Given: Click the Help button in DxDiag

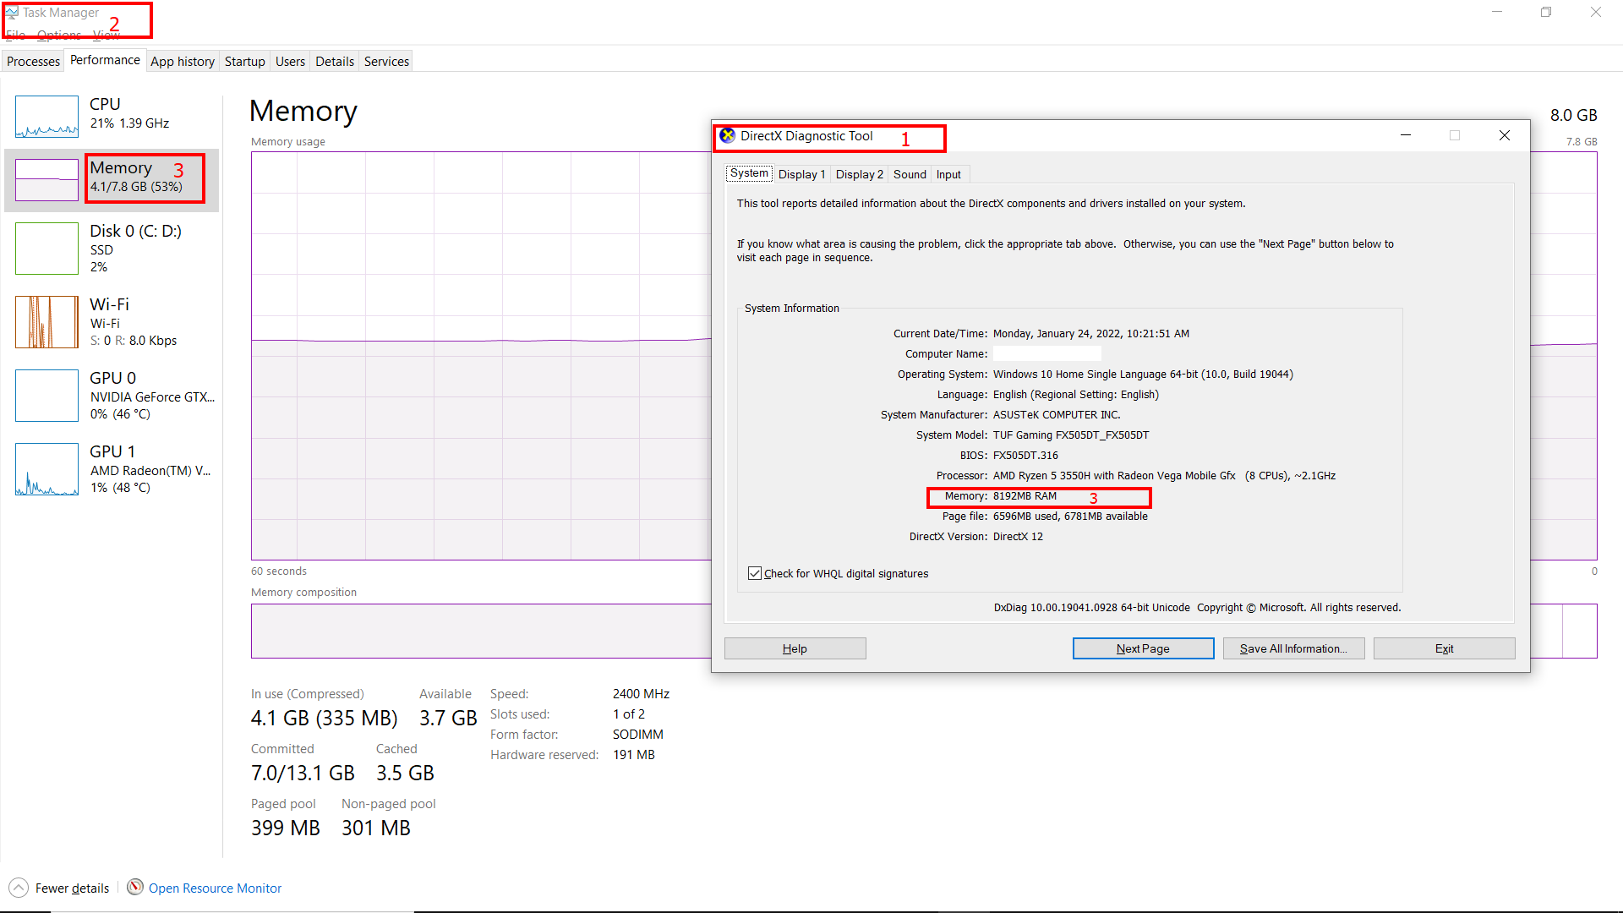Looking at the screenshot, I should tap(795, 648).
